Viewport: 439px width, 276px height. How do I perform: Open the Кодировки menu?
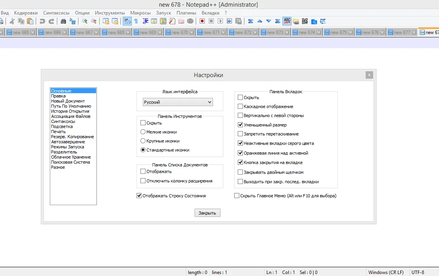[x=26, y=13]
